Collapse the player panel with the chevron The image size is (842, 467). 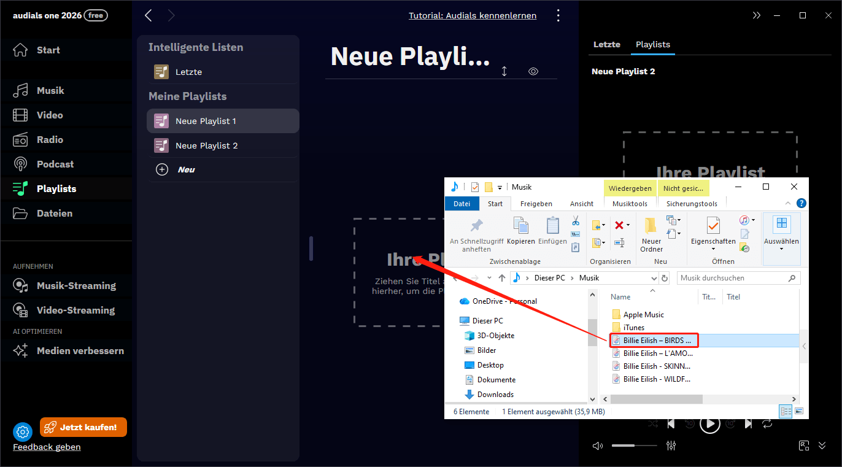pyautogui.click(x=822, y=446)
